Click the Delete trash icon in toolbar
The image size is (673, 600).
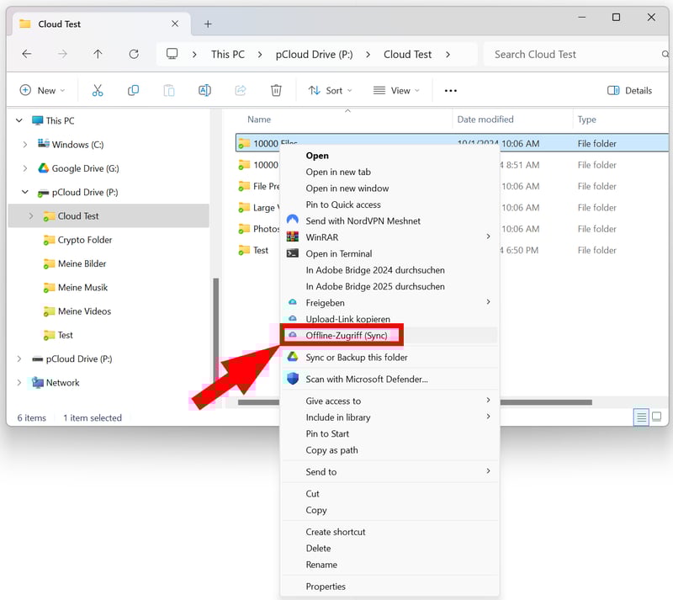[x=276, y=90]
